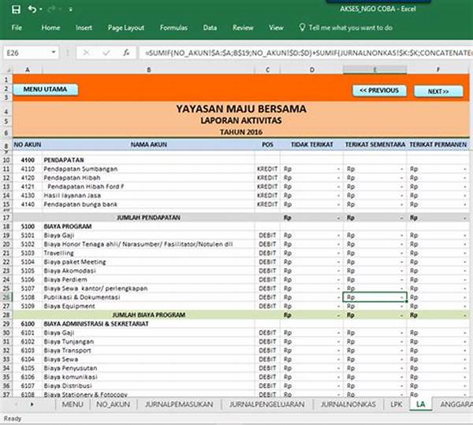Viewport: 473px width, 425px height.
Task: Click the Cancel X icon in formula bar
Action: point(86,53)
